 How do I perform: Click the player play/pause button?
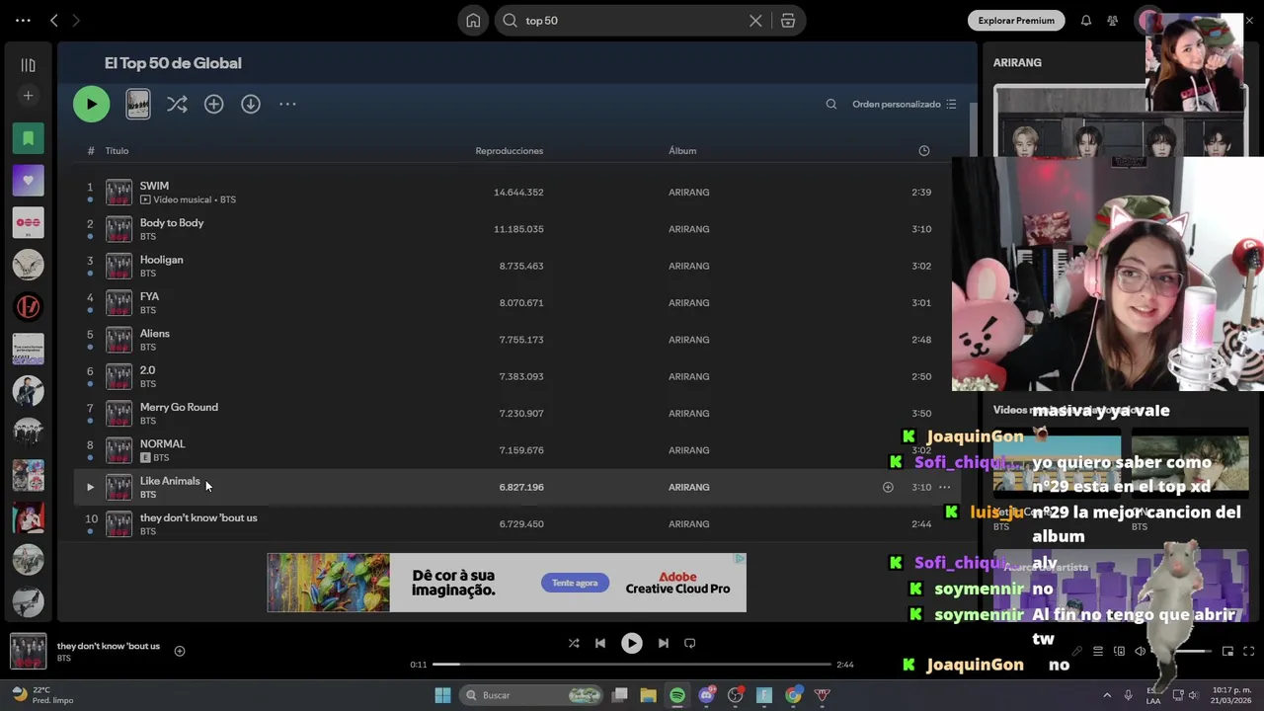click(632, 643)
